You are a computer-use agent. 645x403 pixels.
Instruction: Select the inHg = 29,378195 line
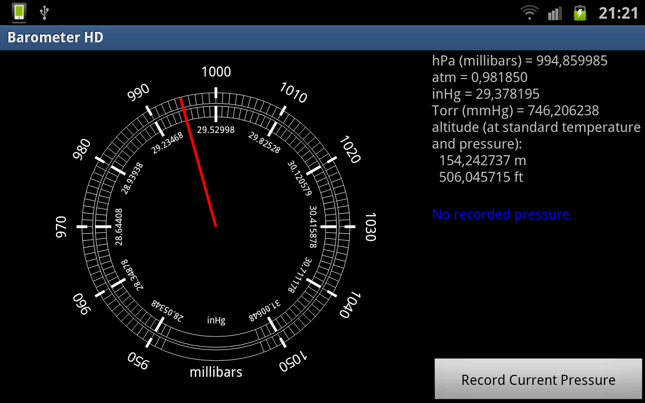pyautogui.click(x=486, y=94)
